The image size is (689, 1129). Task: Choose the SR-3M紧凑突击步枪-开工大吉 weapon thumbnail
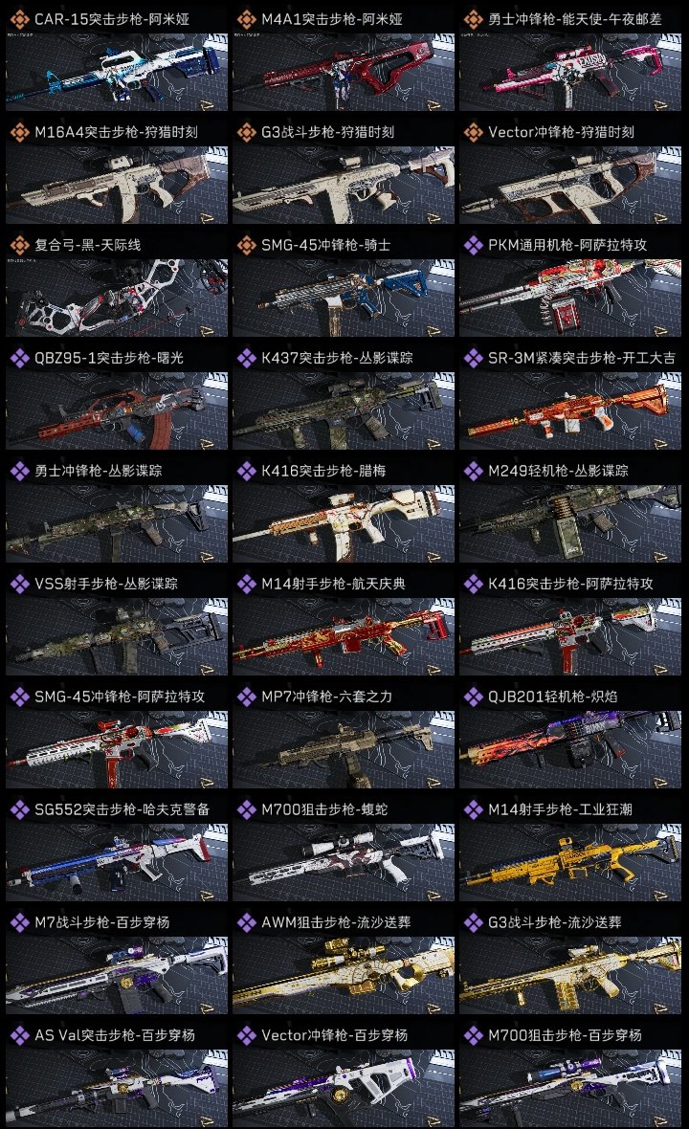click(570, 411)
